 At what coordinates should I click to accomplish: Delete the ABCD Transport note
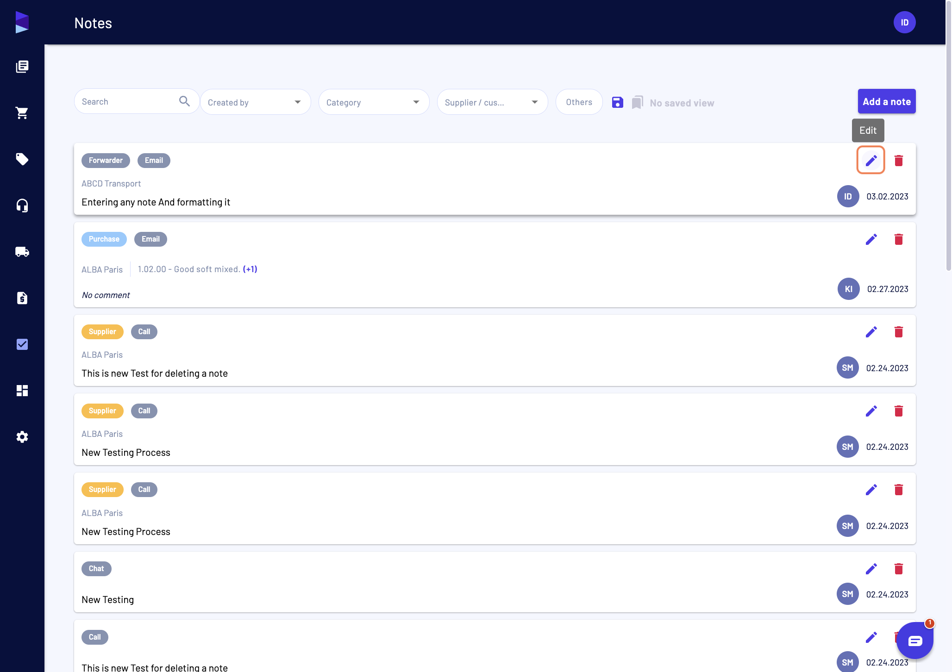[899, 160]
